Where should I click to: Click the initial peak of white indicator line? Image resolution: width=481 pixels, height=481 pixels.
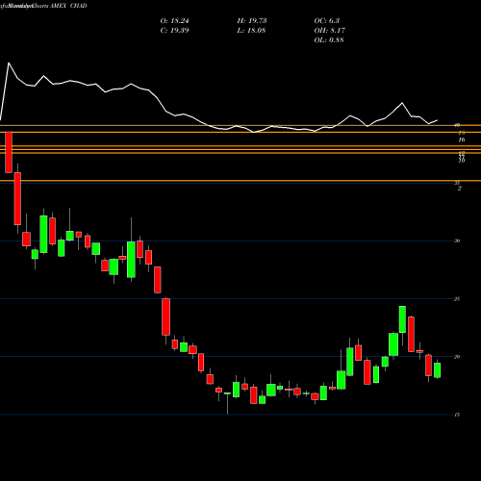click(9, 63)
